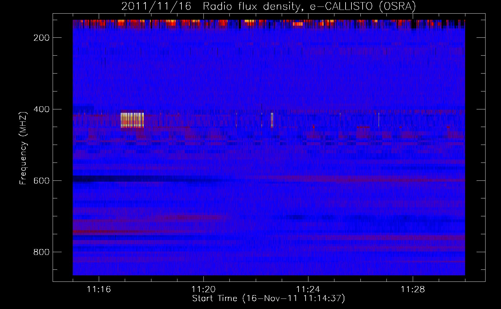Click the 11:24 time tick label
The height and width of the screenshot is (309, 501).
point(308,289)
